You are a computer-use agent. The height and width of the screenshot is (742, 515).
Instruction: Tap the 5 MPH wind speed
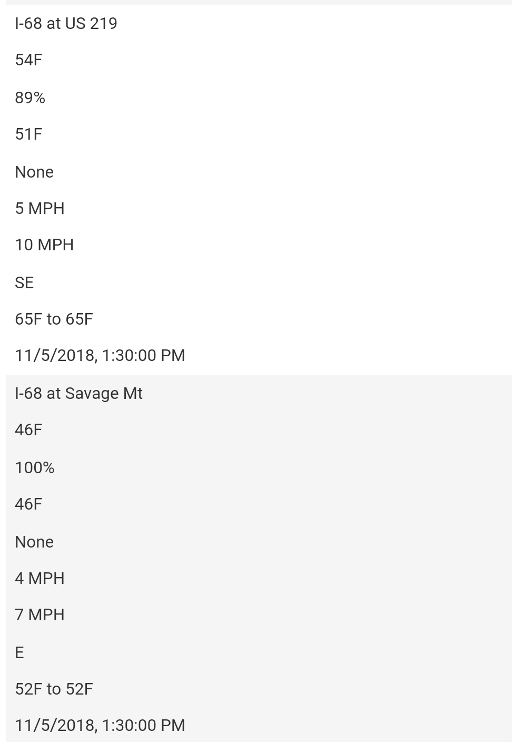[39, 208]
